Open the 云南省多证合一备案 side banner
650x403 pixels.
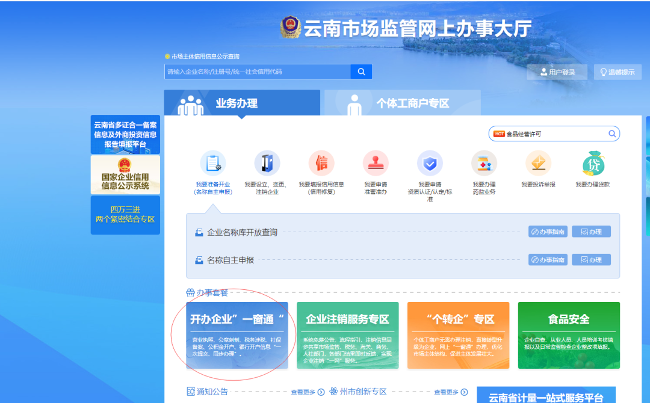coord(125,134)
